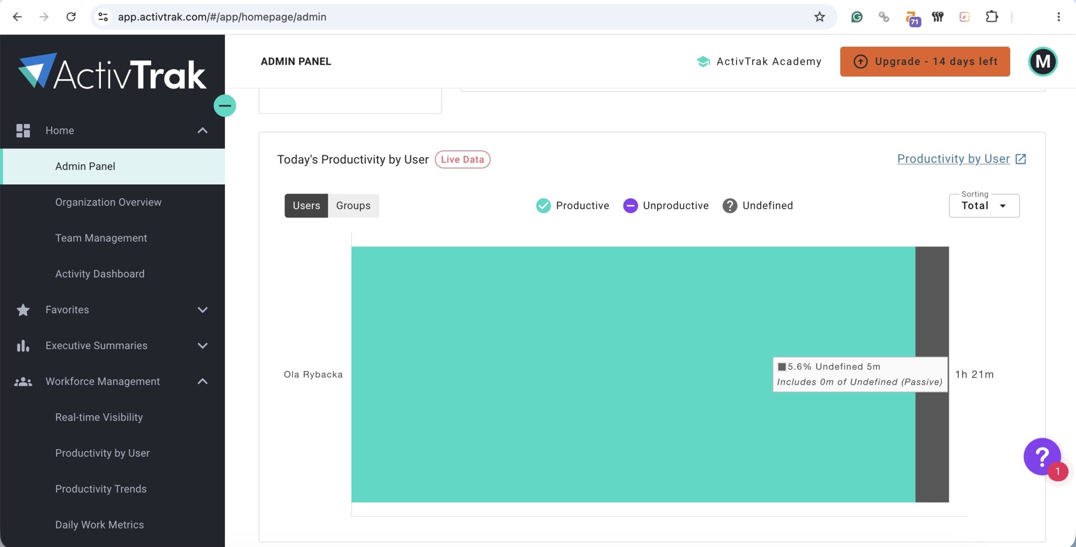This screenshot has width=1076, height=547.
Task: Click the Live Data badge
Action: (462, 160)
